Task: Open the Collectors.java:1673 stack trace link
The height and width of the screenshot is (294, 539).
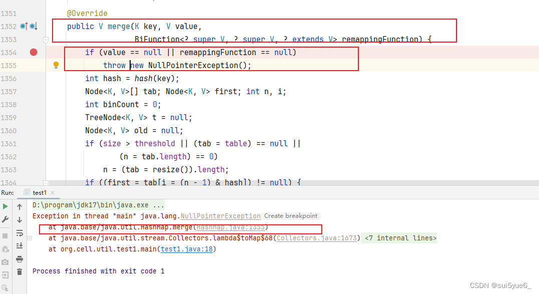Action: [x=317, y=238]
